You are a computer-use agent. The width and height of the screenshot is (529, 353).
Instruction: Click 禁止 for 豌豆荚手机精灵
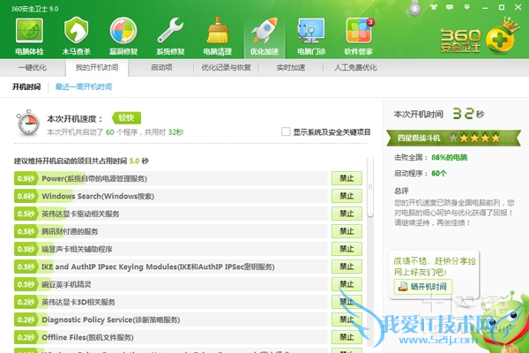click(346, 284)
